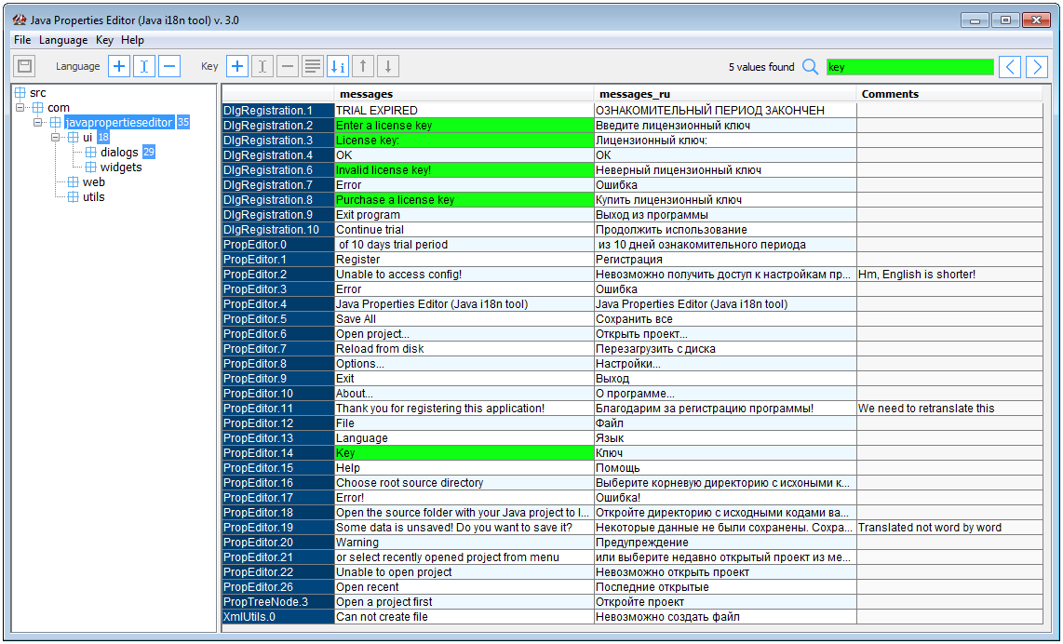Image resolution: width=1063 pixels, height=644 pixels.
Task: Open the Language menu
Action: (63, 40)
